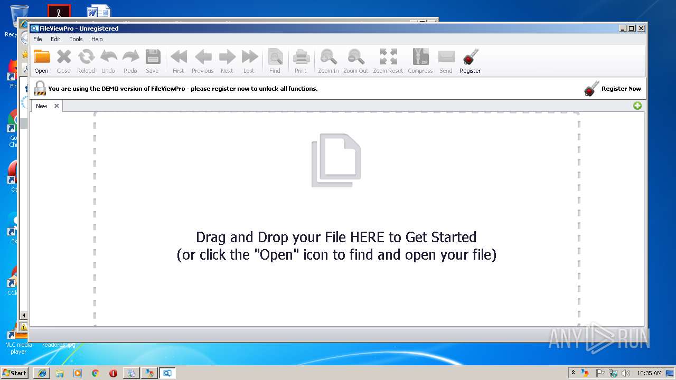Click the large document drop zone icon
The width and height of the screenshot is (676, 380).
[x=336, y=160]
